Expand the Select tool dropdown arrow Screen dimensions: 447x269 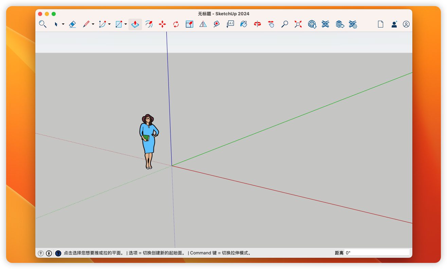point(63,24)
